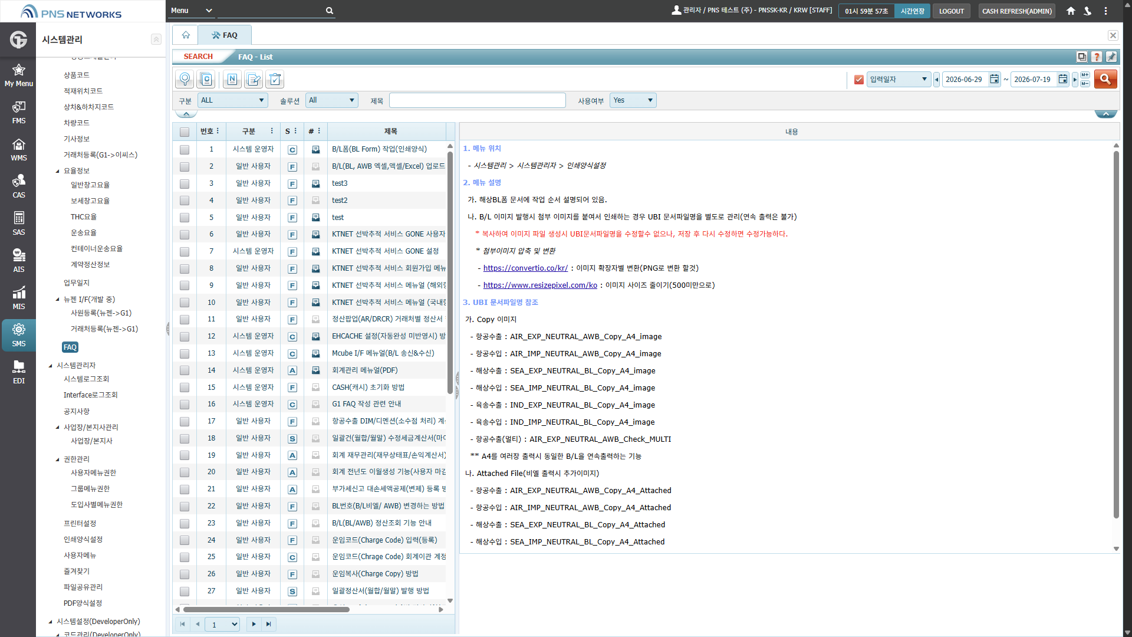Open the https://convertio.co/kr/ link
1132x637 pixels.
click(525, 268)
